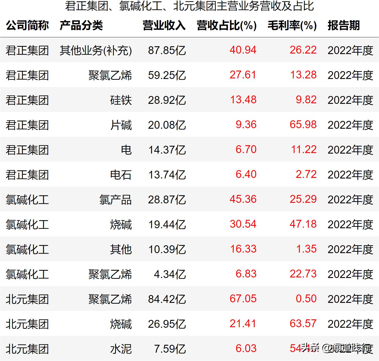Viewport: 379px width, 361px height.
Task: Click the 10.39亿 revenue cell
Action: [167, 249]
